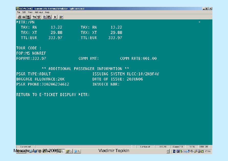Open the Edit menu
Viewport: 228px width, 161px height.
click(24, 12)
